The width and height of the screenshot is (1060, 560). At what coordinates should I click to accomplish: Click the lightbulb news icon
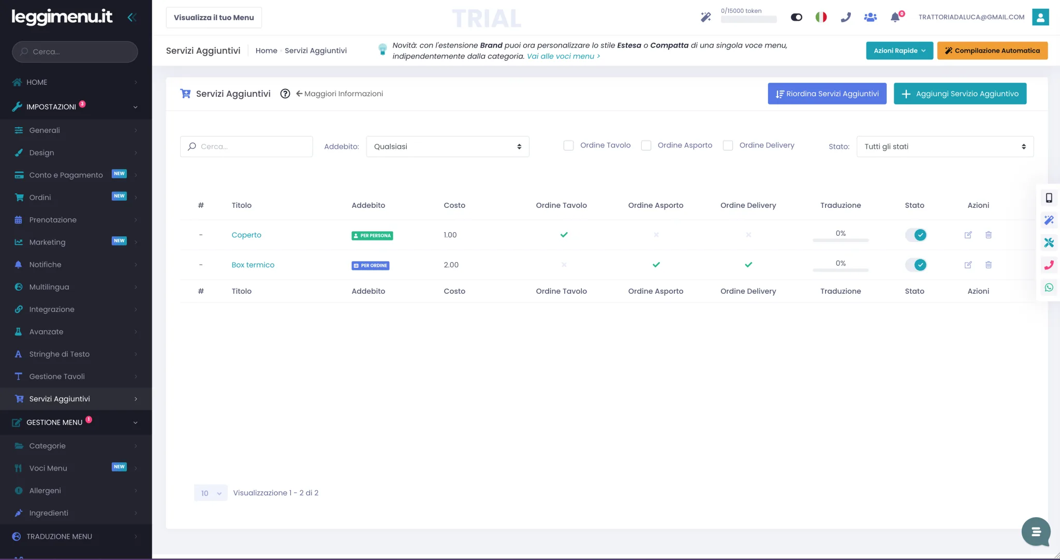click(382, 50)
